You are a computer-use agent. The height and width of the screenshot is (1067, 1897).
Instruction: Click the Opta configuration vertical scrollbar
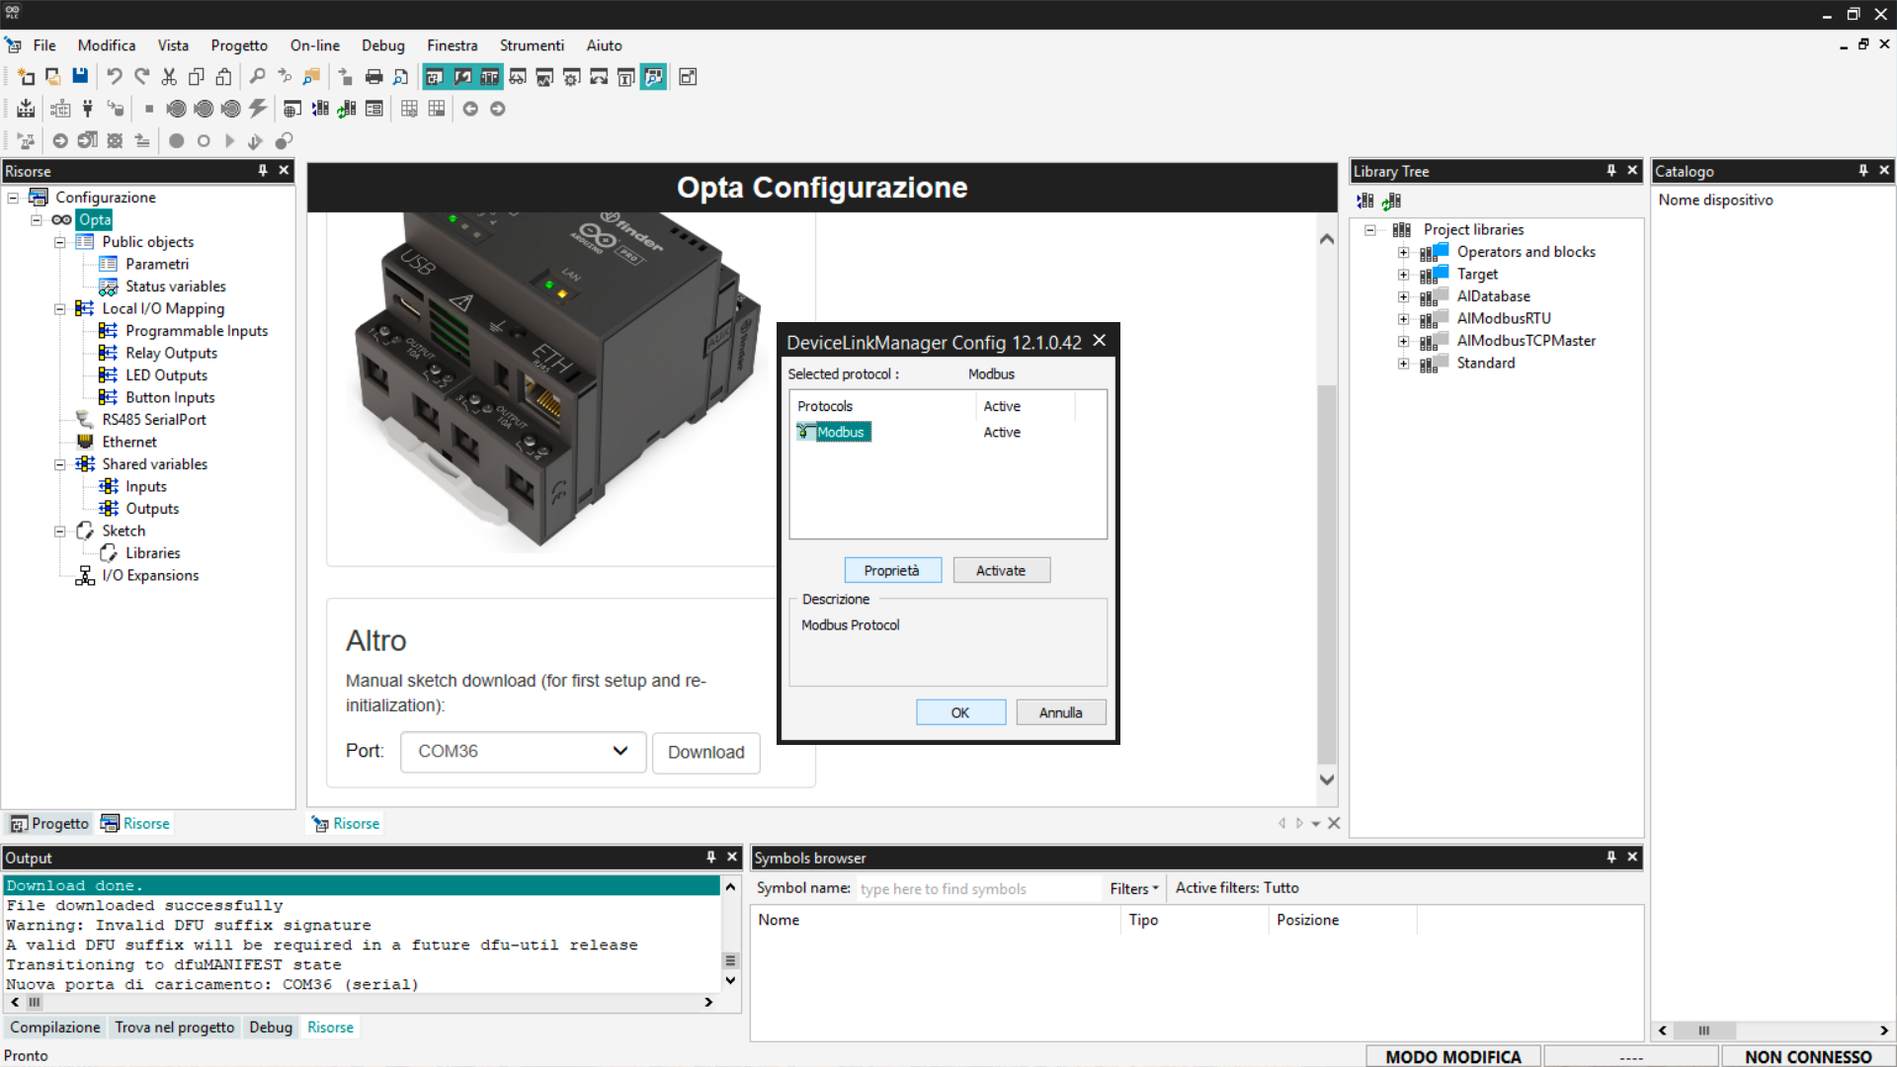[x=1327, y=573]
